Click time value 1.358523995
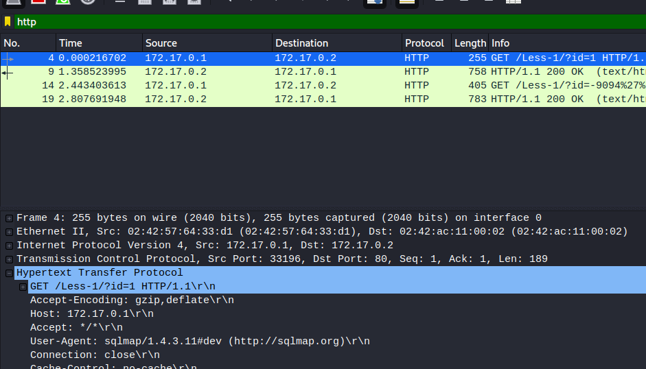Image resolution: width=646 pixels, height=369 pixels. pyautogui.click(x=92, y=72)
